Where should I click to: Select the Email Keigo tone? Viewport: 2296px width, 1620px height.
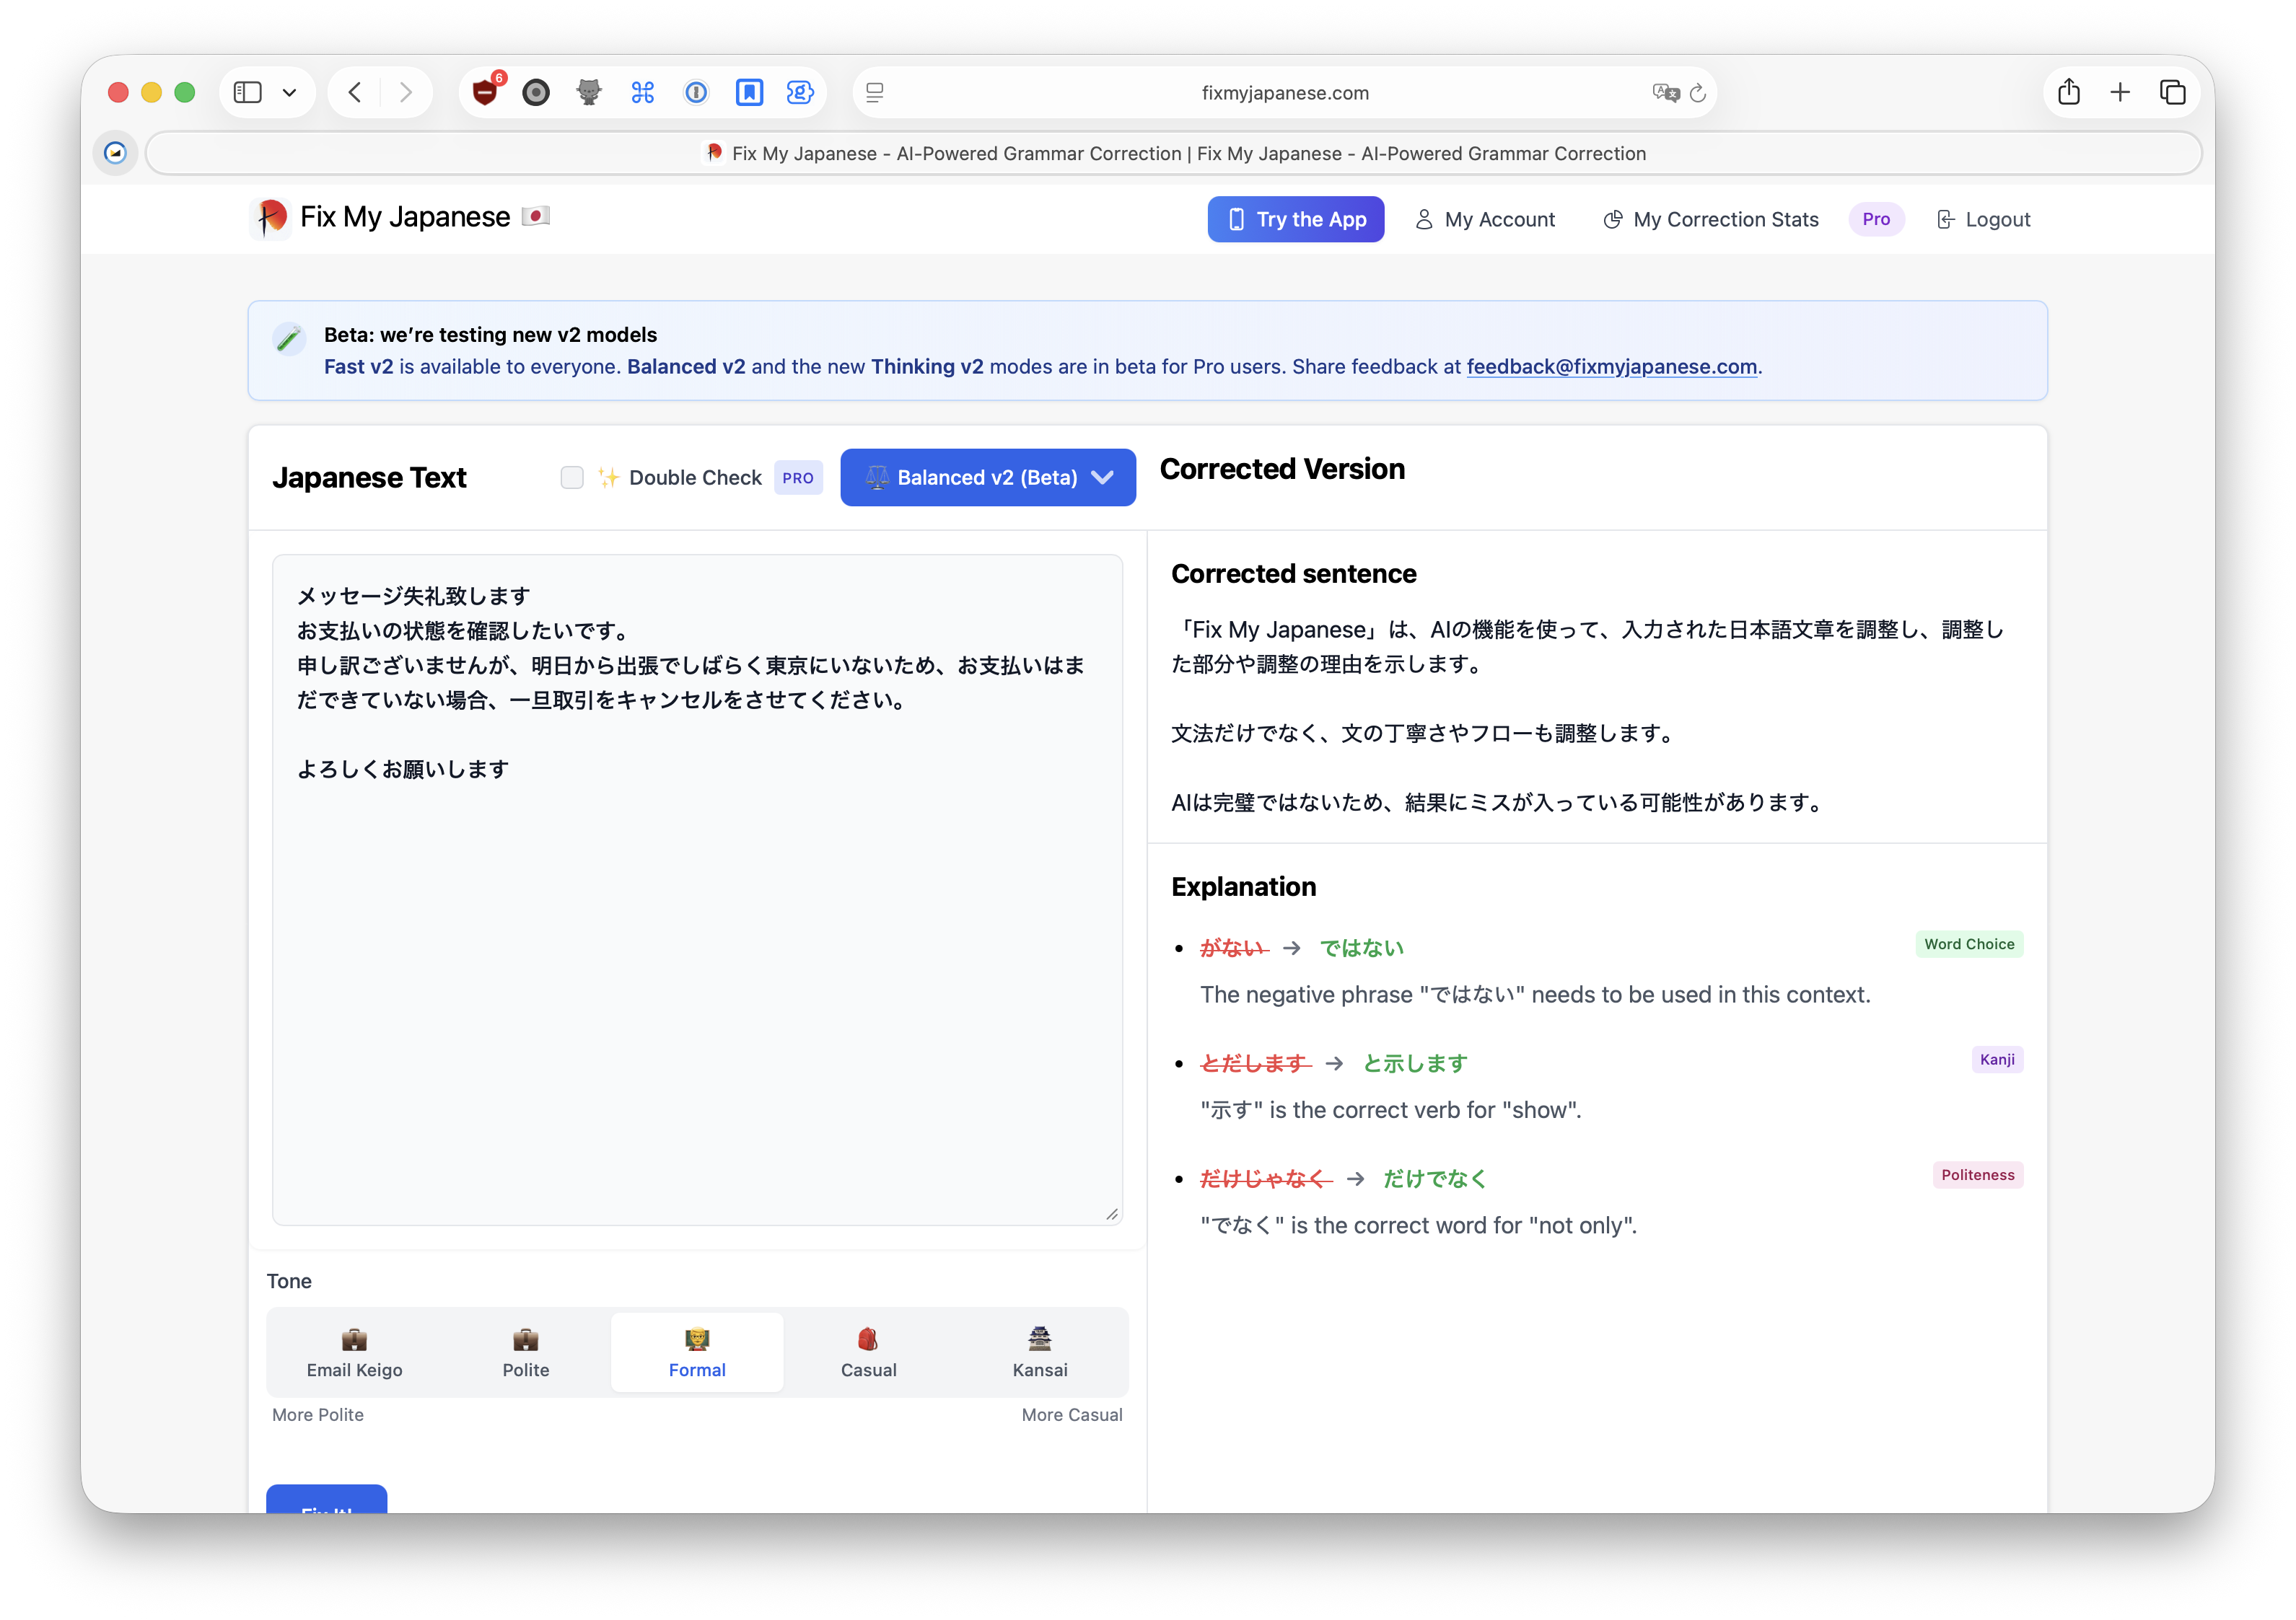point(354,1352)
